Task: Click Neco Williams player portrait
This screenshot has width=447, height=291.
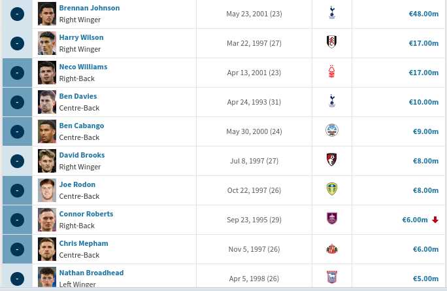Action: 47,73
